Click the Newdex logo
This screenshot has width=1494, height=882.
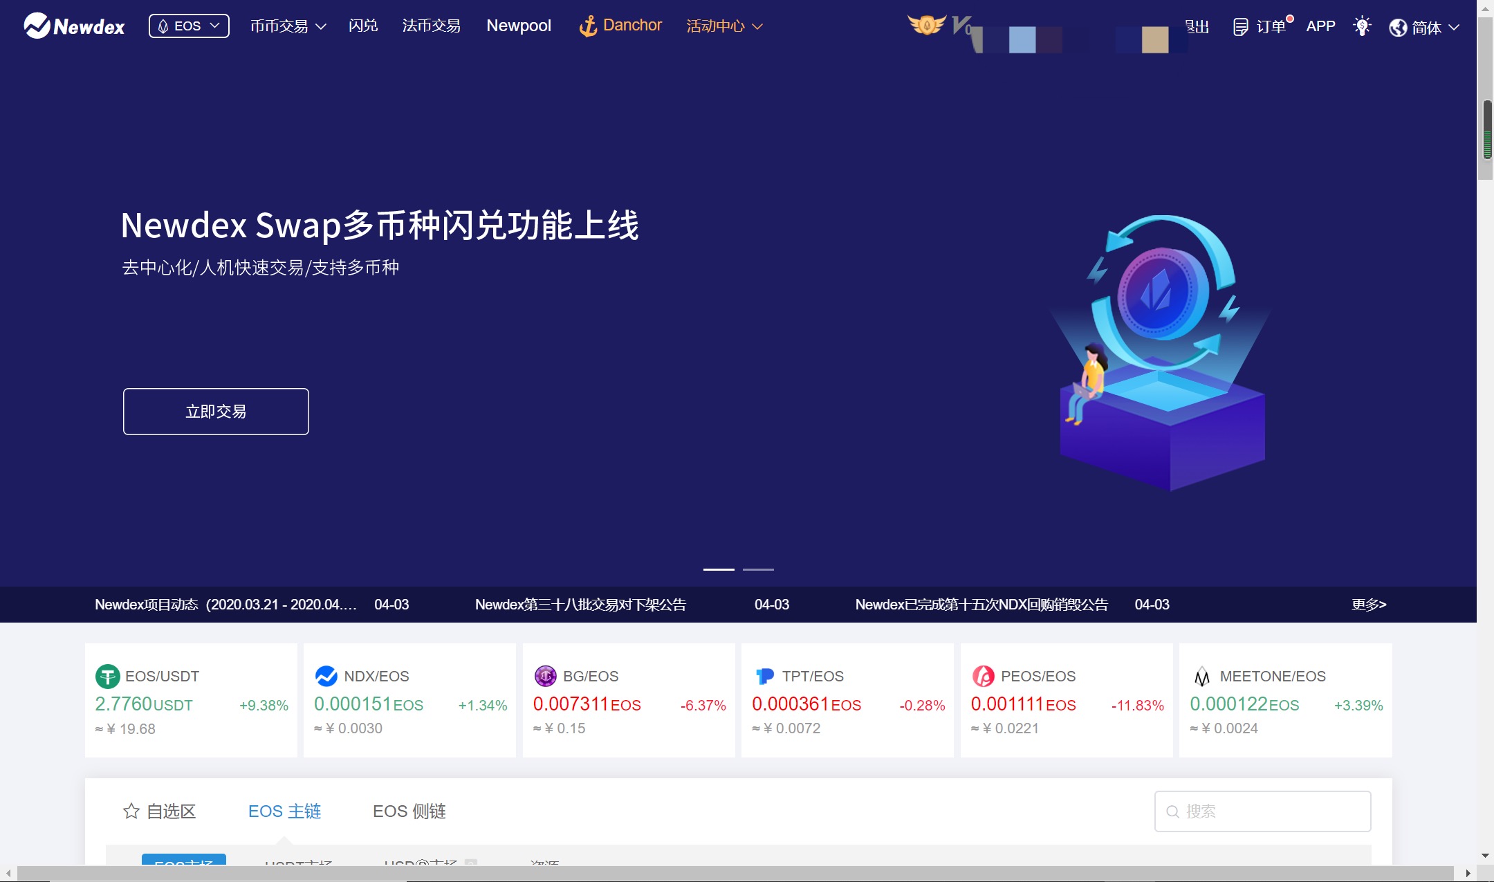(x=74, y=26)
